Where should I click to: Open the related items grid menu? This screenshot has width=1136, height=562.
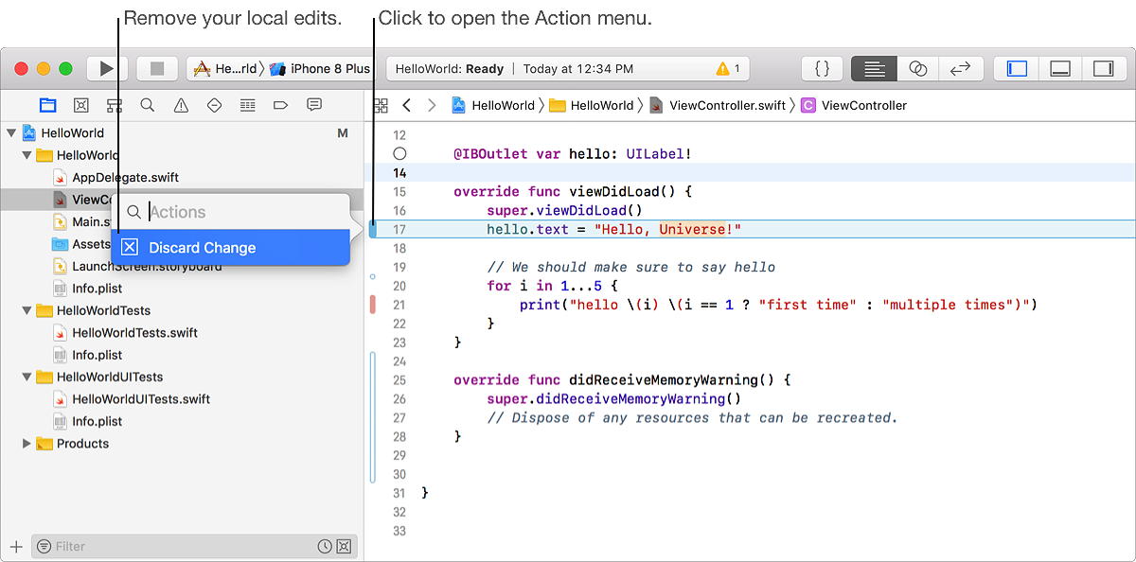(x=381, y=105)
